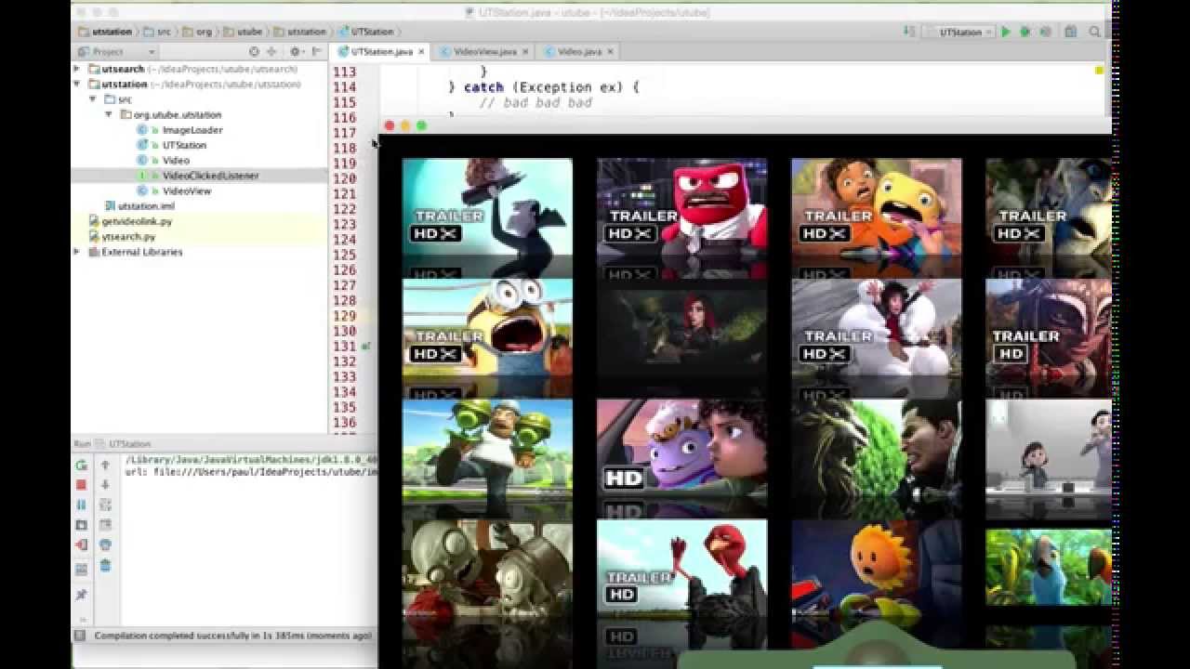The width and height of the screenshot is (1190, 669).
Task: Toggle scroll to end in Run console
Action: pyautogui.click(x=105, y=525)
